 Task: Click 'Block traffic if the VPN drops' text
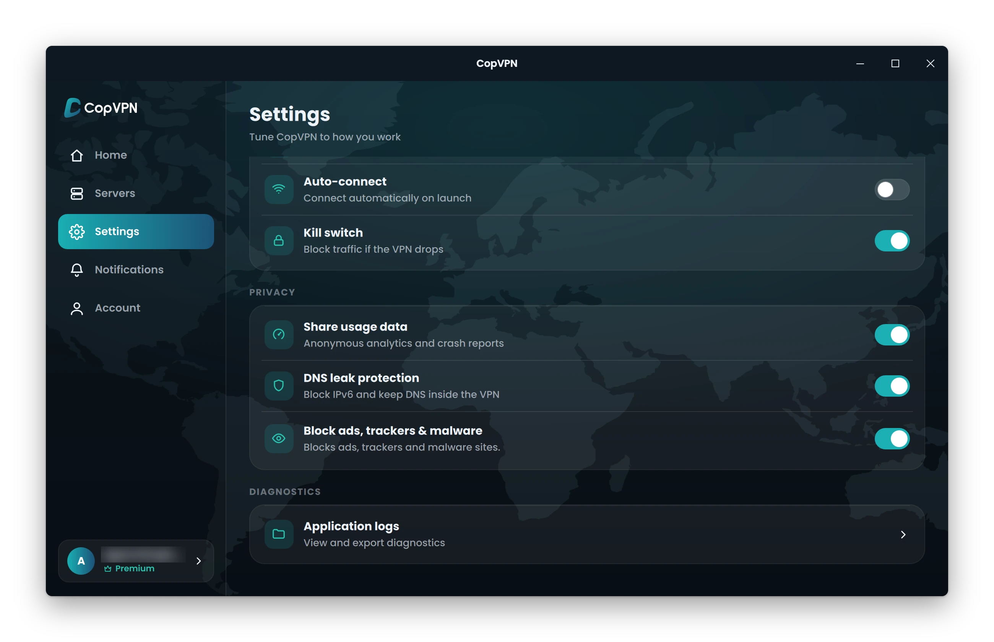[x=373, y=249]
